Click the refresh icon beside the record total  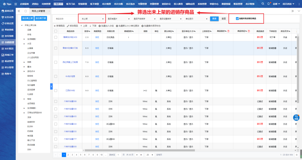tap(296, 154)
